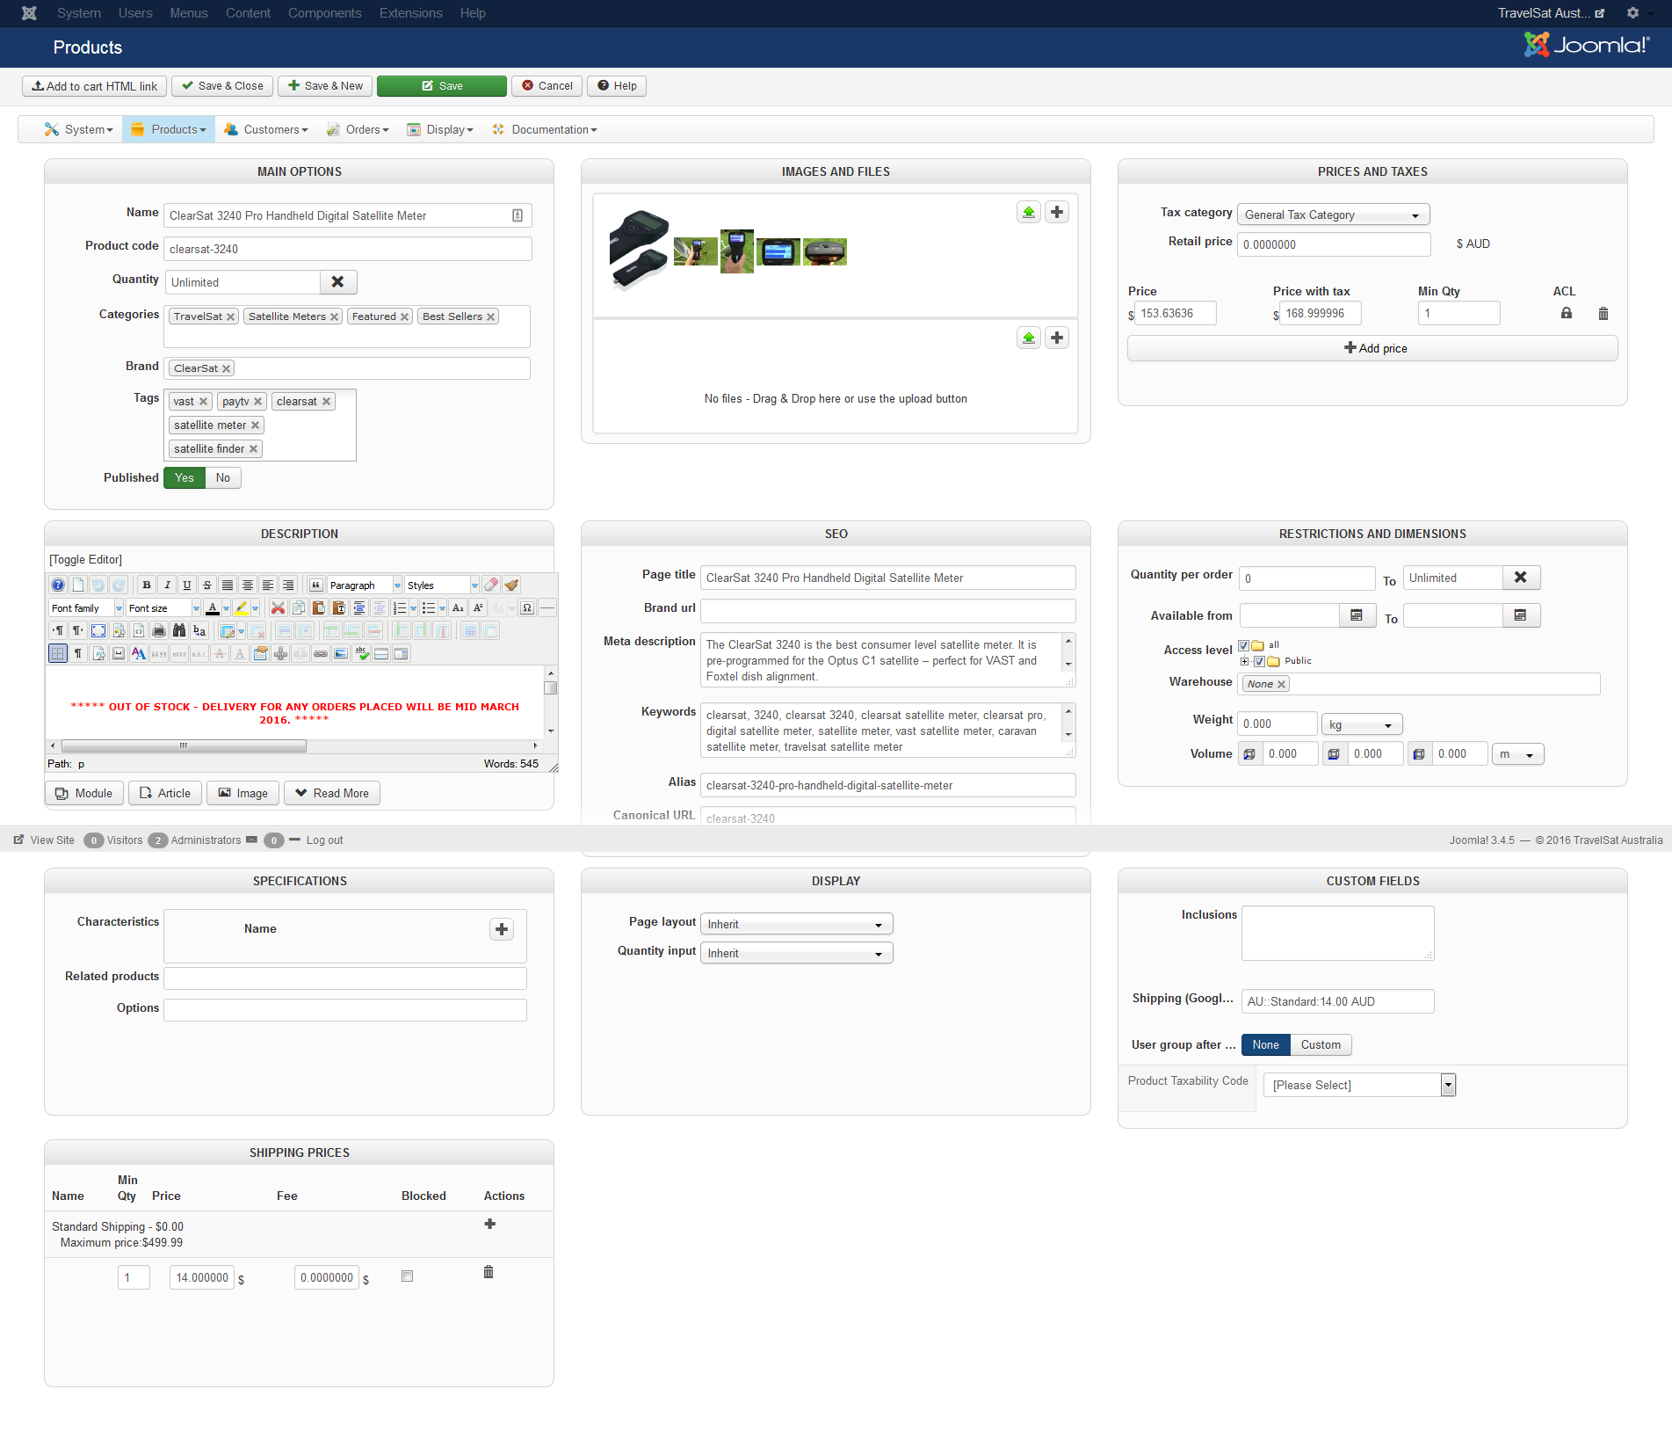Image resolution: width=1672 pixels, height=1447 pixels.
Task: Expand the Public access level tree node
Action: pyautogui.click(x=1245, y=662)
